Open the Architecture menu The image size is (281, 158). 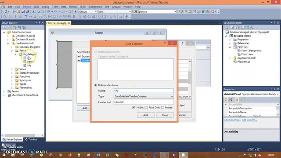(x=95, y=7)
